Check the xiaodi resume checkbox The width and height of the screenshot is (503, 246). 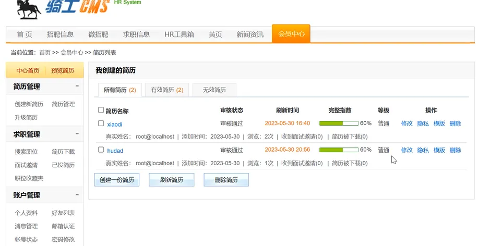(101, 124)
